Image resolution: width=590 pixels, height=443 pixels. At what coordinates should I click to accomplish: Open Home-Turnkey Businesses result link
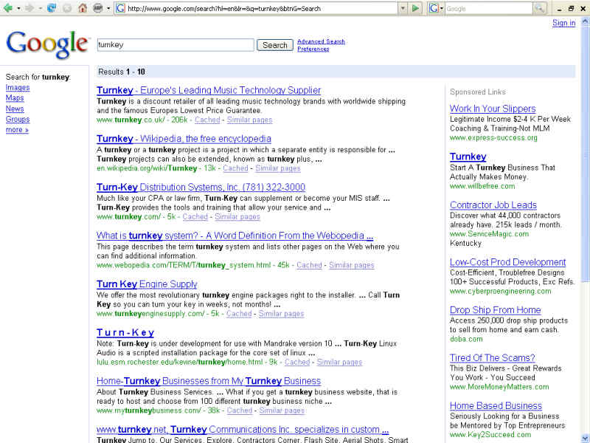pyautogui.click(x=209, y=381)
